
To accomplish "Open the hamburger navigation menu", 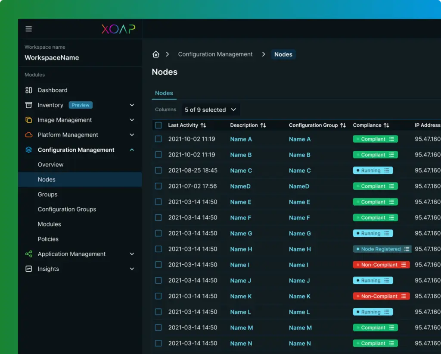I will pyautogui.click(x=28, y=29).
